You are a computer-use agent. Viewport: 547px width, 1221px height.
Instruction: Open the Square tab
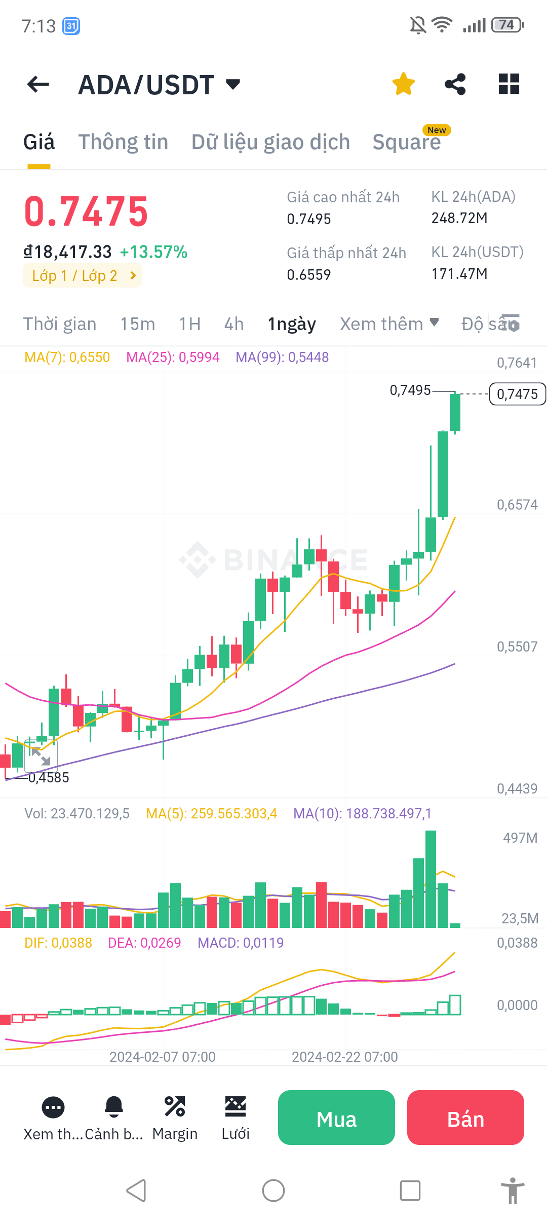pyautogui.click(x=407, y=142)
